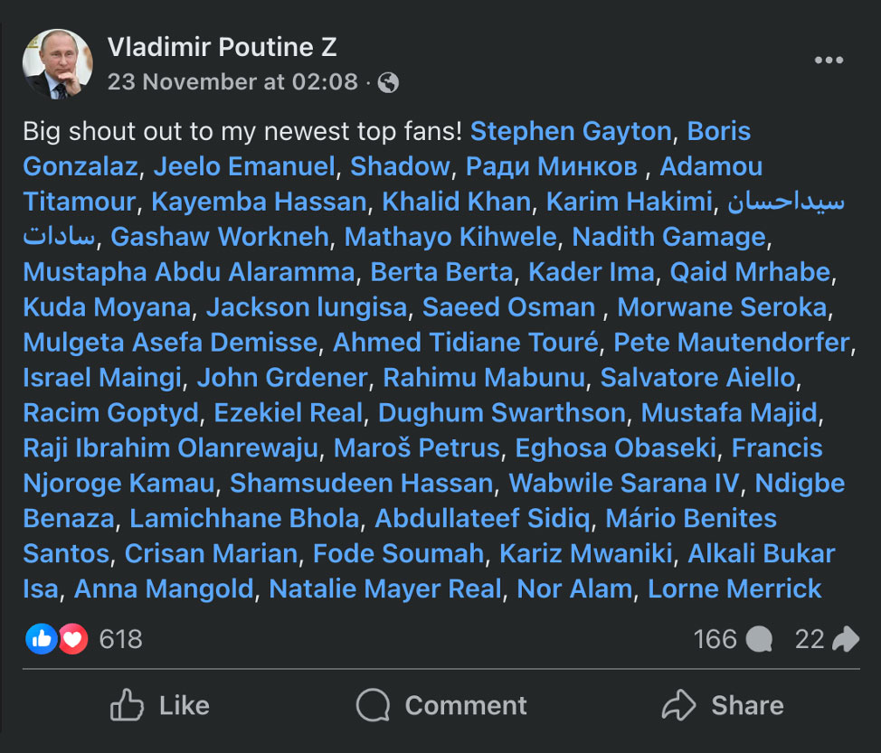Open Lorne Merrick's tagged profile

point(734,589)
